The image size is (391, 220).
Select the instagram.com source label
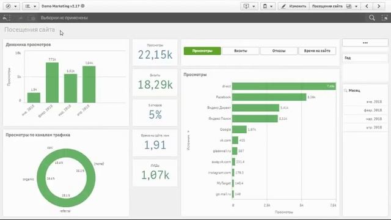coord(220,172)
